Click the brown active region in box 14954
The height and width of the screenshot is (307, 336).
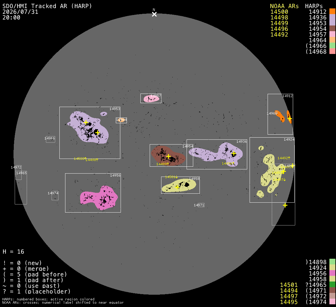click(168, 156)
